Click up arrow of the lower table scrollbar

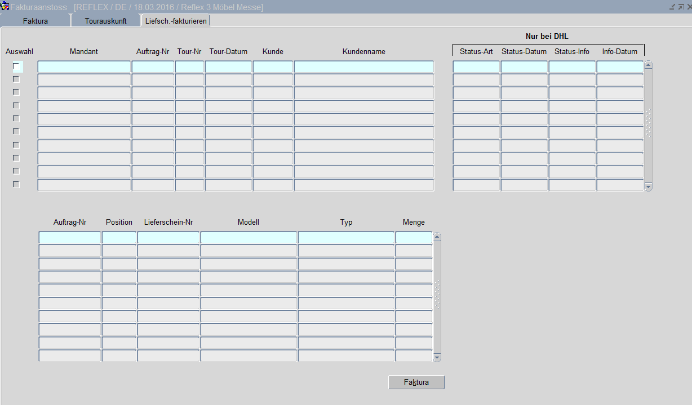(x=437, y=237)
